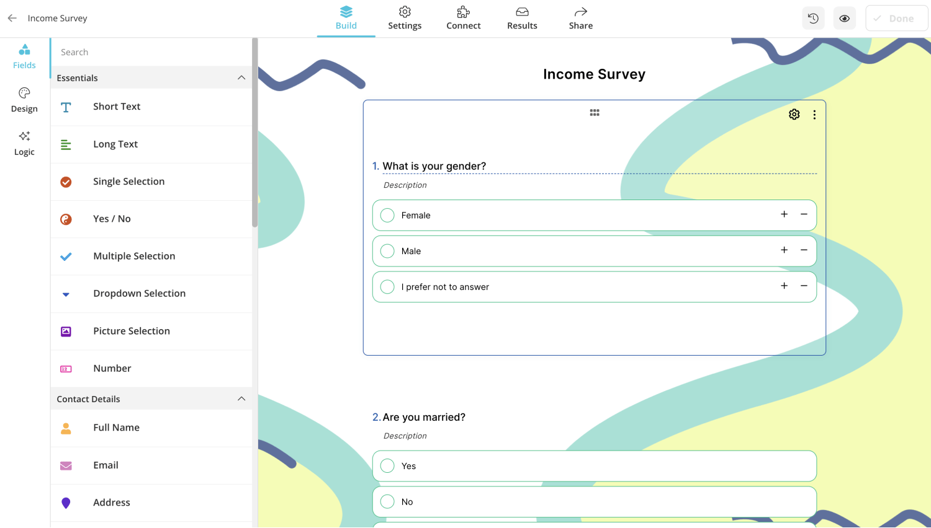Collapse the Essentials section
This screenshot has height=528, width=931.
coord(241,77)
